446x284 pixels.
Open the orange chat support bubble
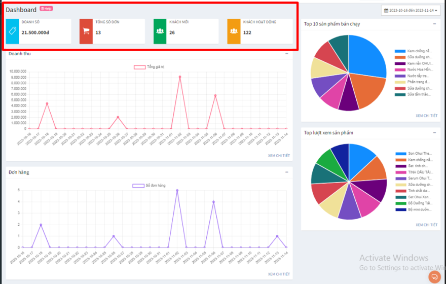click(434, 276)
